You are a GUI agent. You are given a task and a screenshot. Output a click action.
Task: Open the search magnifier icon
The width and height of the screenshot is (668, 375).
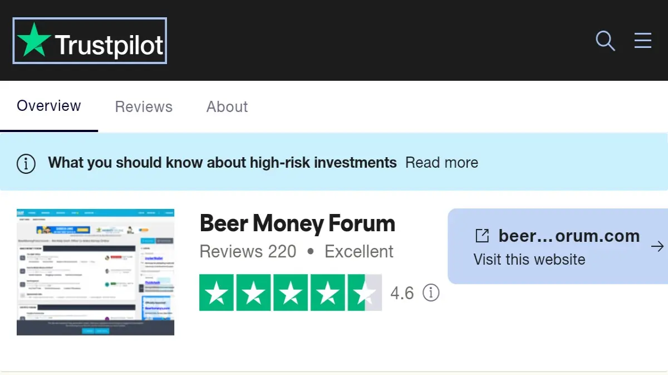[x=605, y=41]
